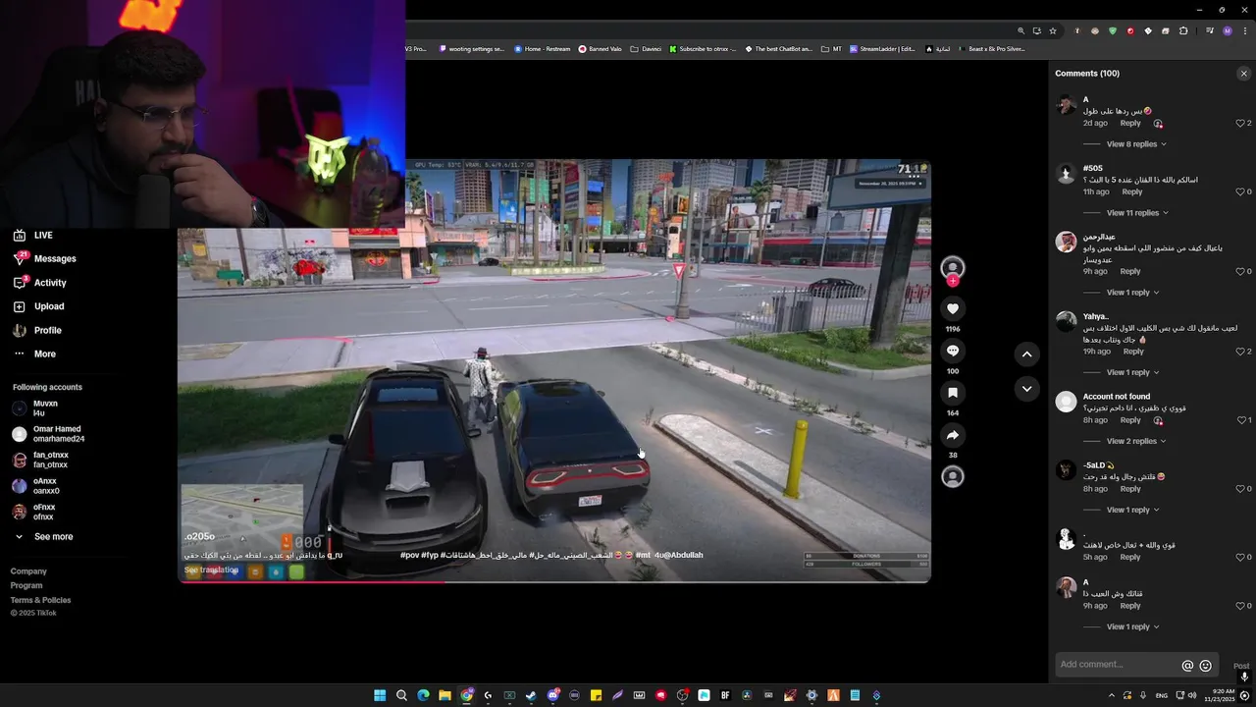Like the Account not found comment
Viewport: 1256px width, 707px height.
point(1240,420)
